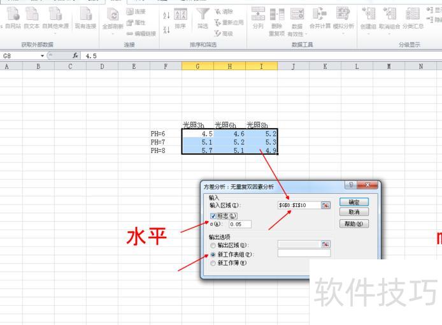Click Subtotal (分类汇总)
Image resolution: width=442 pixels, height=325 pixels.
coord(413,18)
